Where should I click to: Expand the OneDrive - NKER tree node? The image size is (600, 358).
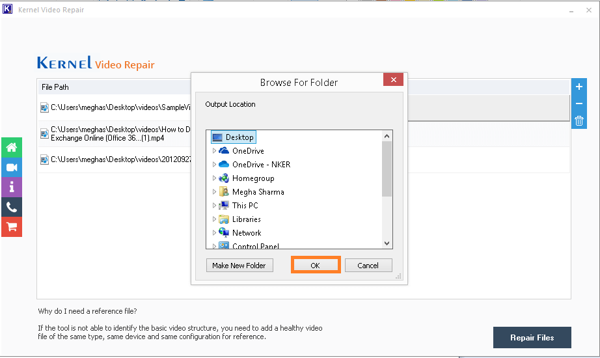[x=214, y=164]
